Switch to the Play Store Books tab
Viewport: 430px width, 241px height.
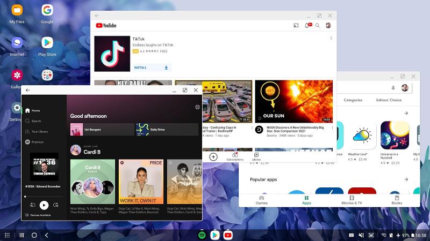click(397, 200)
